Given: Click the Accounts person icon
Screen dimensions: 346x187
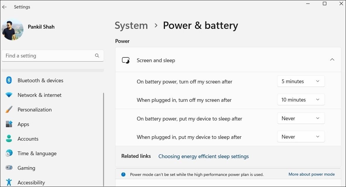Looking at the screenshot, I should tap(8, 139).
